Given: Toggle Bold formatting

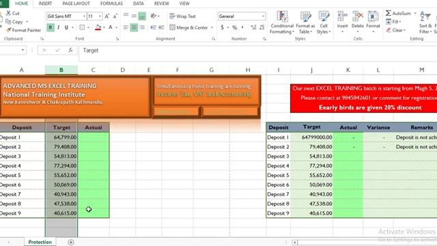Looking at the screenshot, I should pyautogui.click(x=51, y=27).
